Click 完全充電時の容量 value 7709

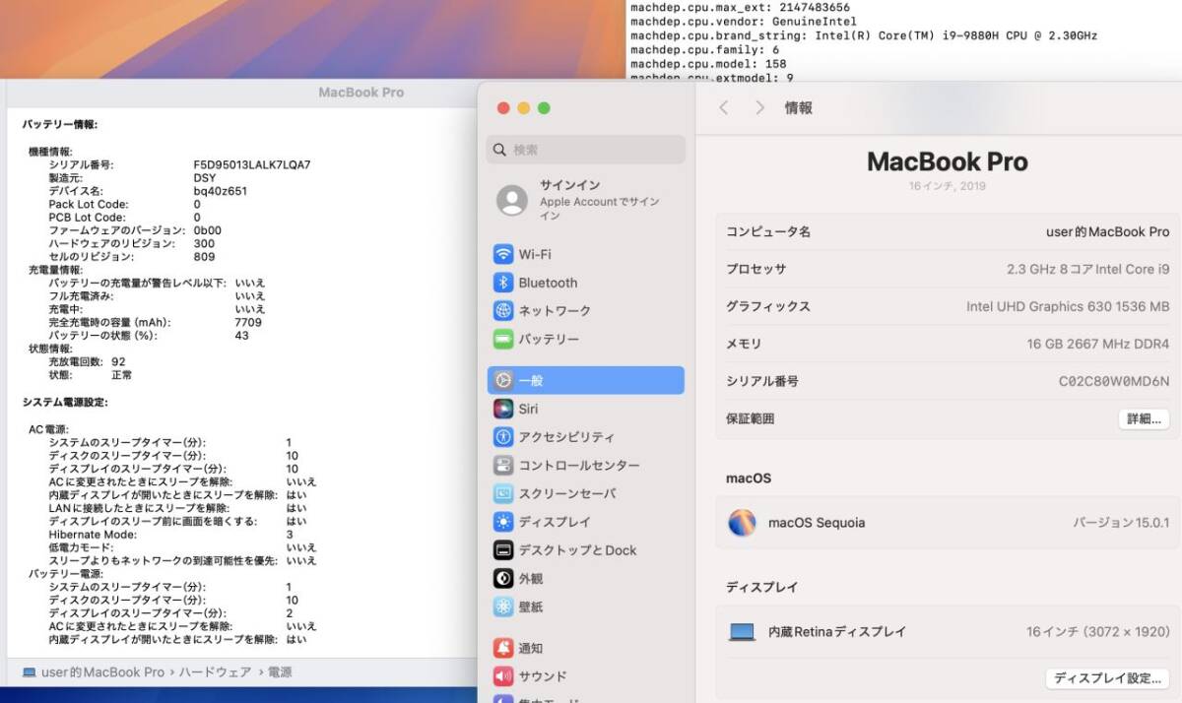click(x=248, y=322)
